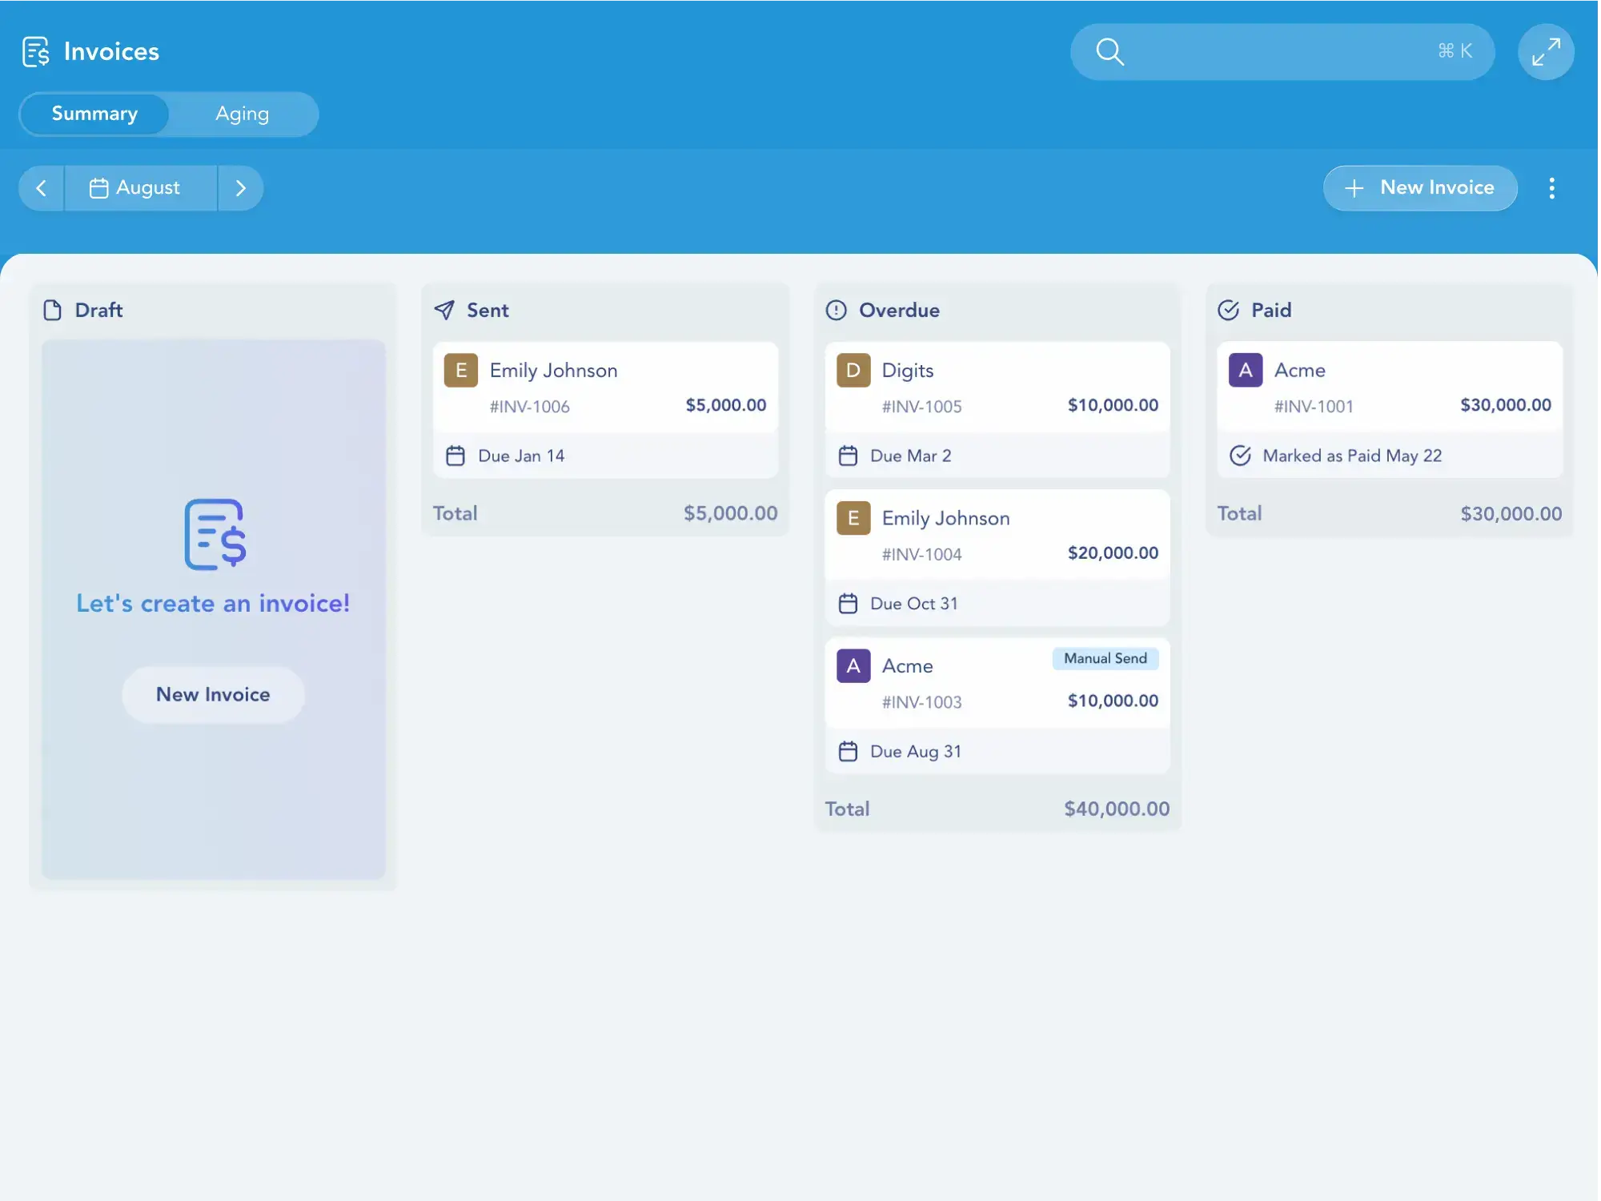Screen dimensions: 1601x1201
Task: Open the three-dot more options menu
Action: [1551, 188]
